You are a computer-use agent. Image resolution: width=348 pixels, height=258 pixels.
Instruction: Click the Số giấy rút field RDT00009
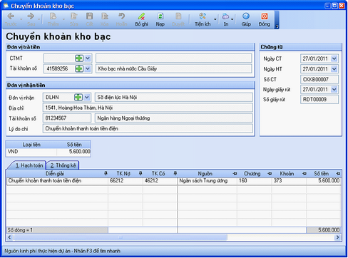tap(319, 100)
